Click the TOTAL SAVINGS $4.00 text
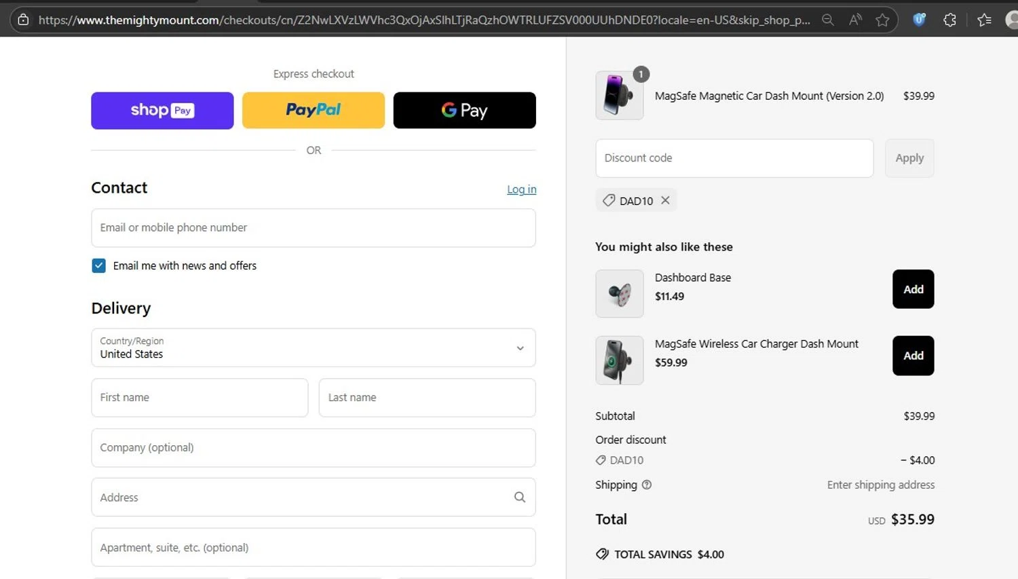Screen dimensions: 1018x579 669,555
